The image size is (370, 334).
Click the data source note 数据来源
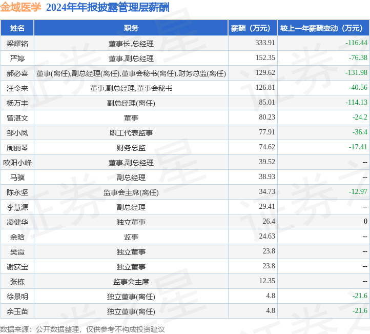pyautogui.click(x=83, y=329)
